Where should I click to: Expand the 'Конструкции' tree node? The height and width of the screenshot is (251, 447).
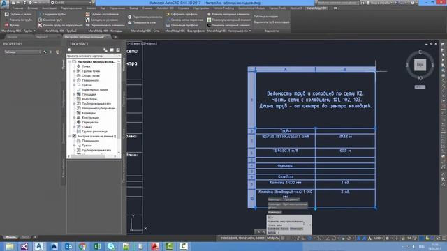[74, 118]
